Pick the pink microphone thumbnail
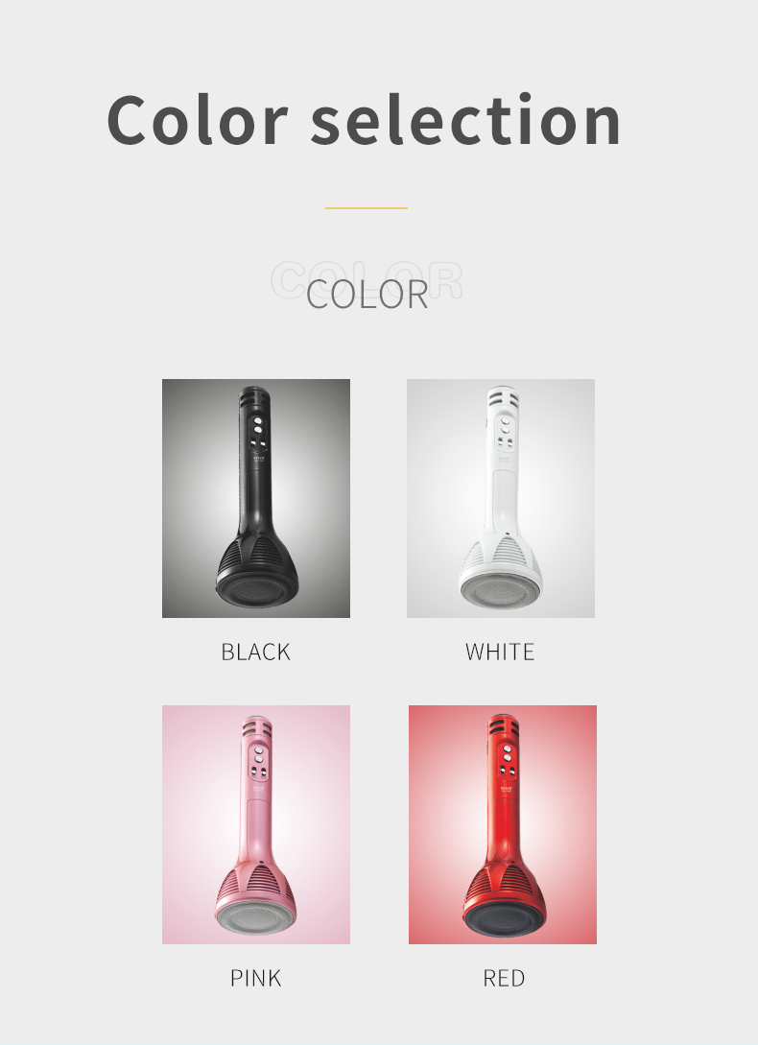Image resolution: width=758 pixels, height=1045 pixels. point(256,824)
